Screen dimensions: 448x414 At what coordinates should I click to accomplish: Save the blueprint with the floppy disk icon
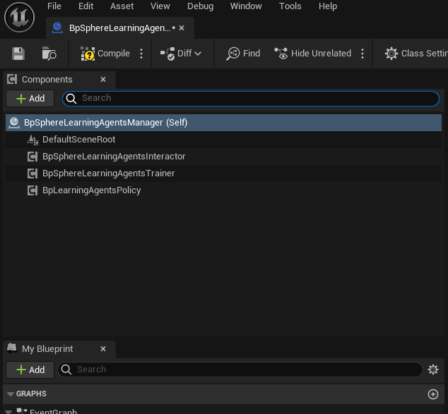(18, 54)
